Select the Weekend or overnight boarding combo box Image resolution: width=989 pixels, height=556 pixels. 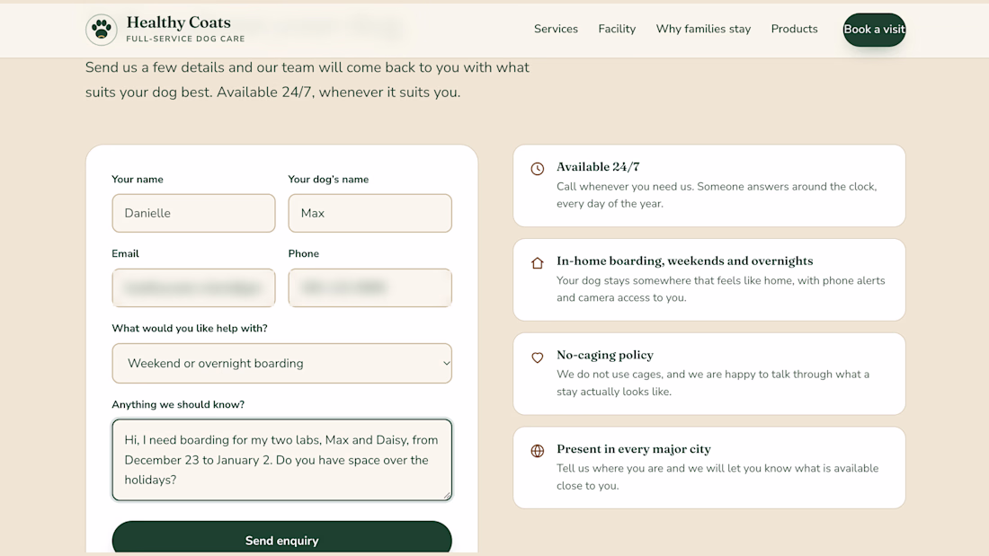point(282,363)
